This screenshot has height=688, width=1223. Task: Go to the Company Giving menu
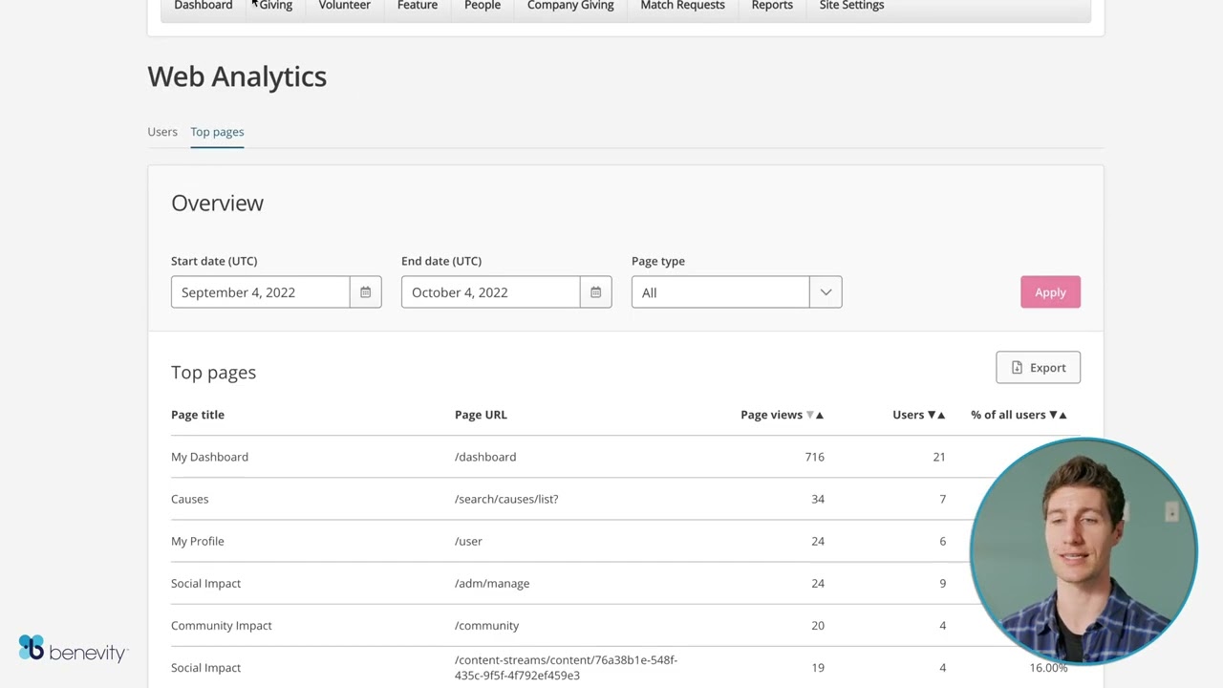tap(570, 6)
